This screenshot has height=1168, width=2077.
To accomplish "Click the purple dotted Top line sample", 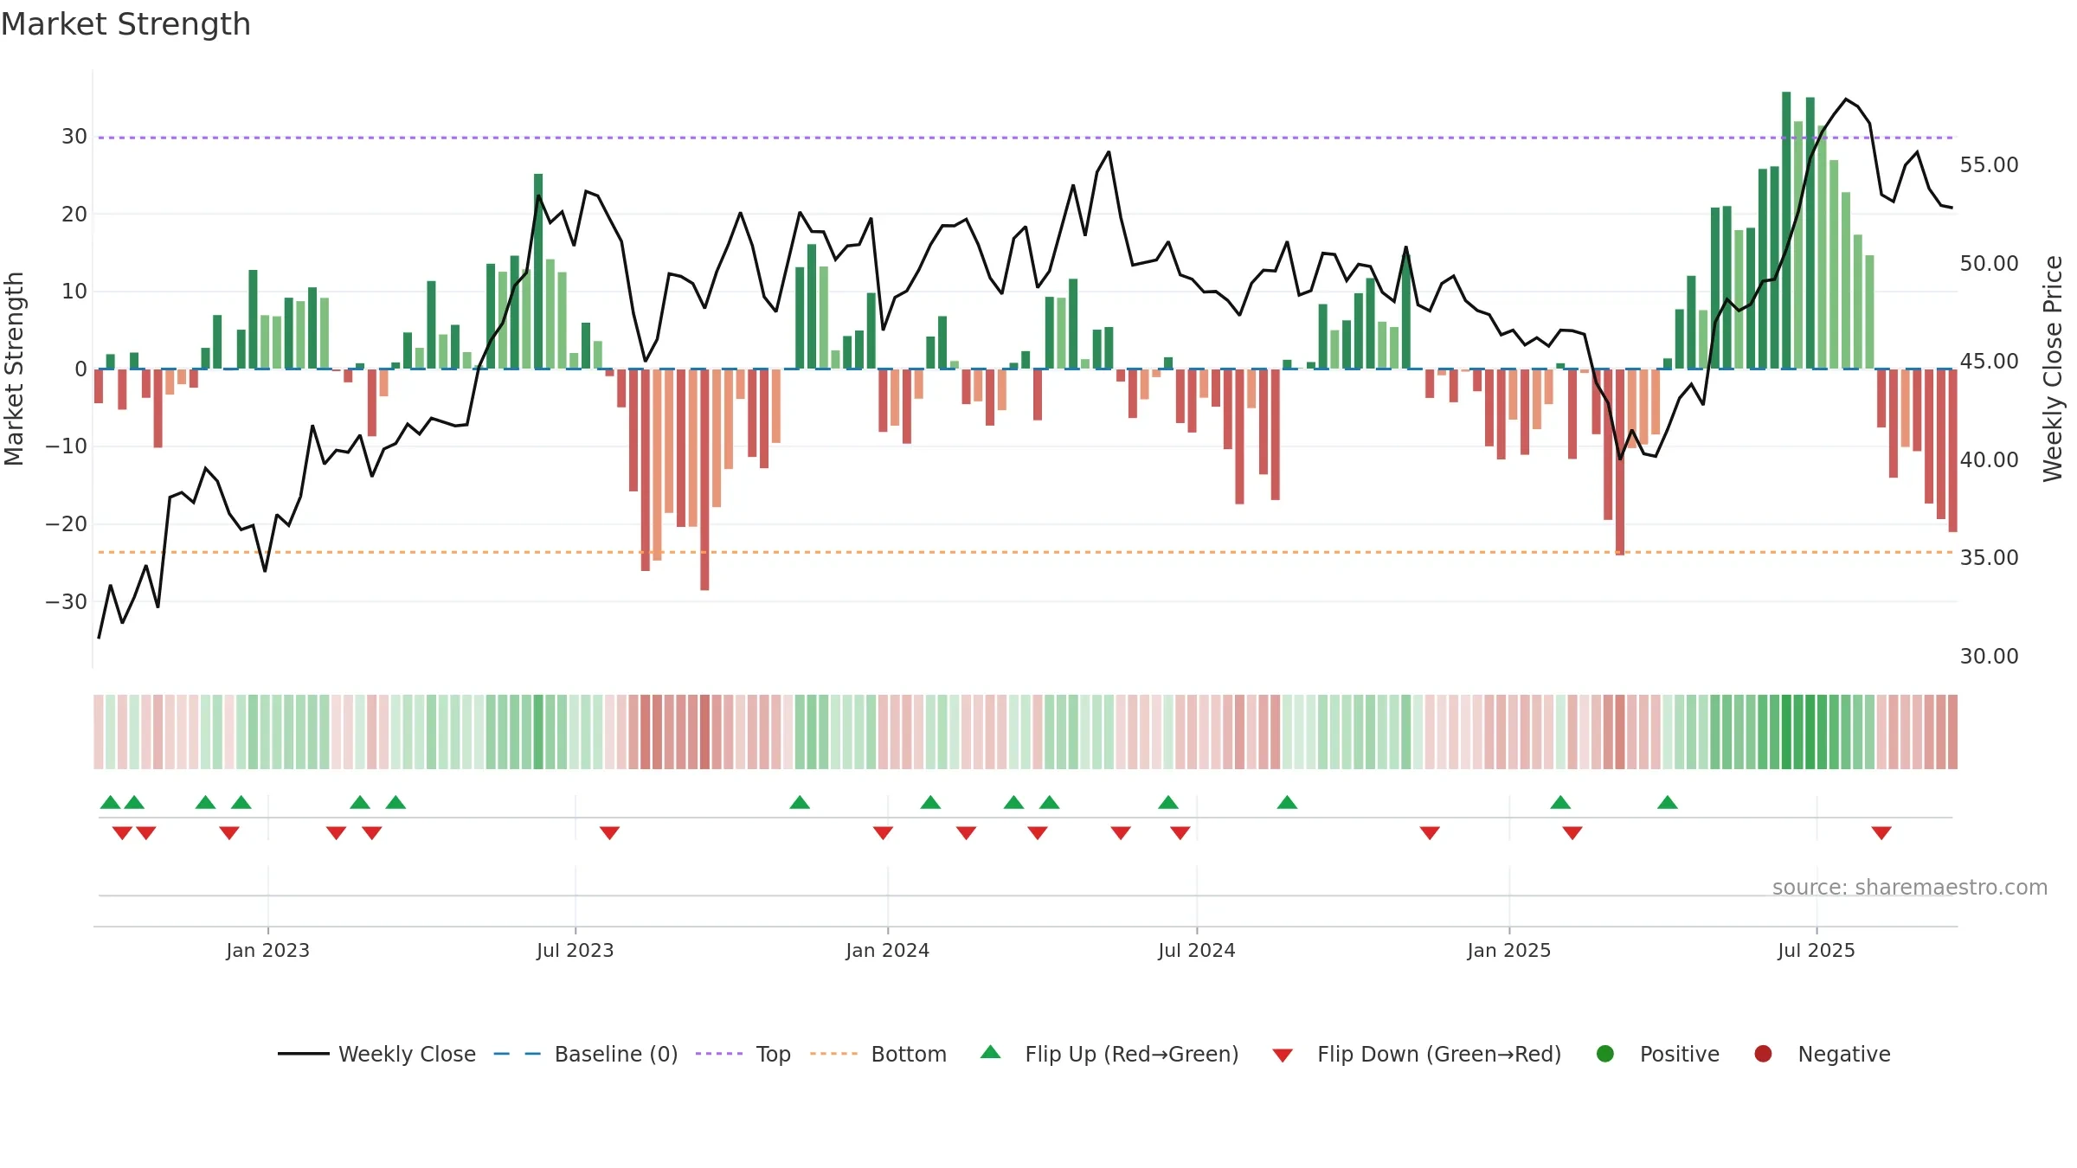I will [719, 1054].
